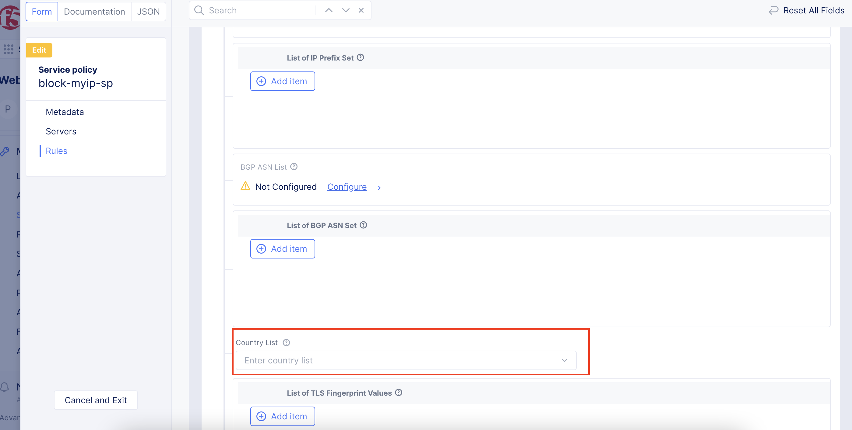Open Configure link for BGP ASN List
The width and height of the screenshot is (852, 430).
click(347, 187)
